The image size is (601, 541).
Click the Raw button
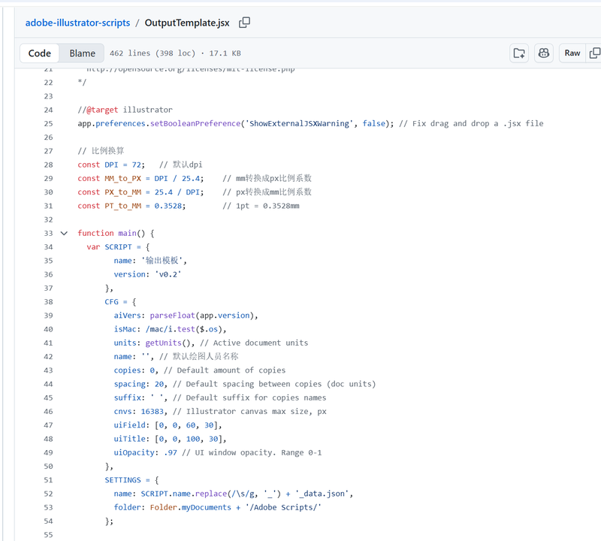572,53
